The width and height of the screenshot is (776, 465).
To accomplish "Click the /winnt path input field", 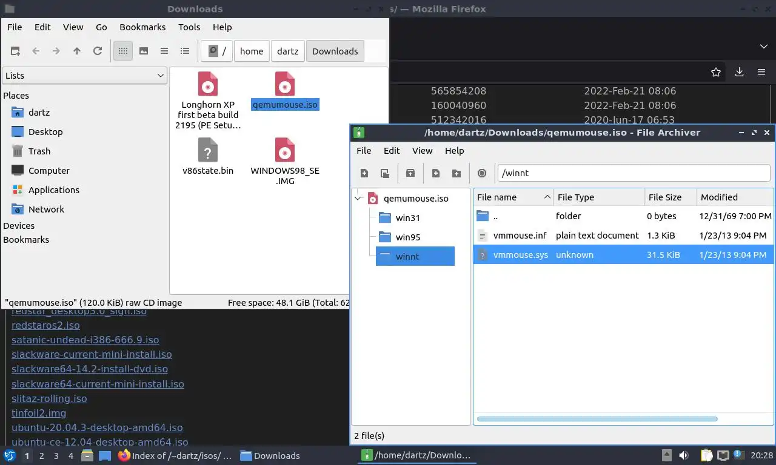I will [x=634, y=173].
